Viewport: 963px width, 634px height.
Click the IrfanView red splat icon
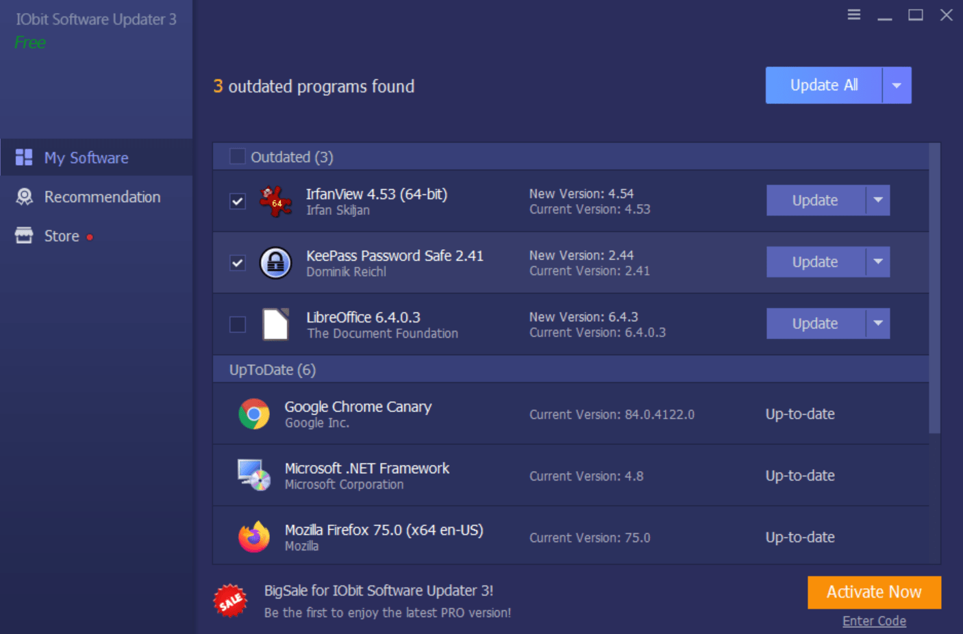click(275, 201)
